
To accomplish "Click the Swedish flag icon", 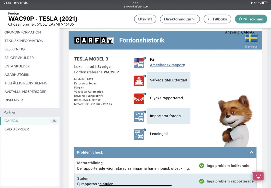I will click(x=251, y=38).
